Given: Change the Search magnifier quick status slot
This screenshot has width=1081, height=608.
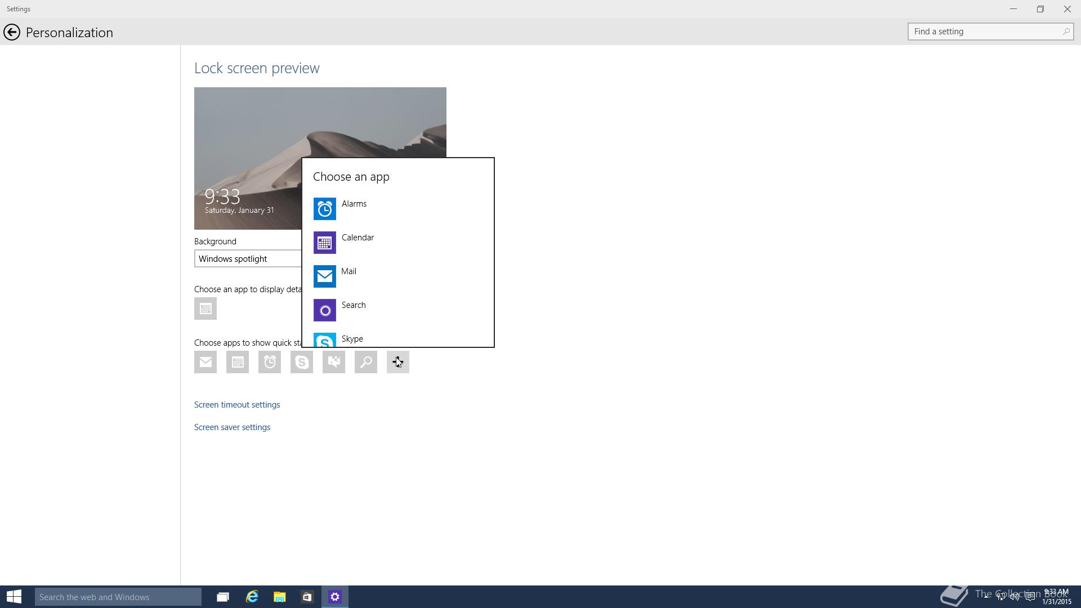Looking at the screenshot, I should (366, 362).
